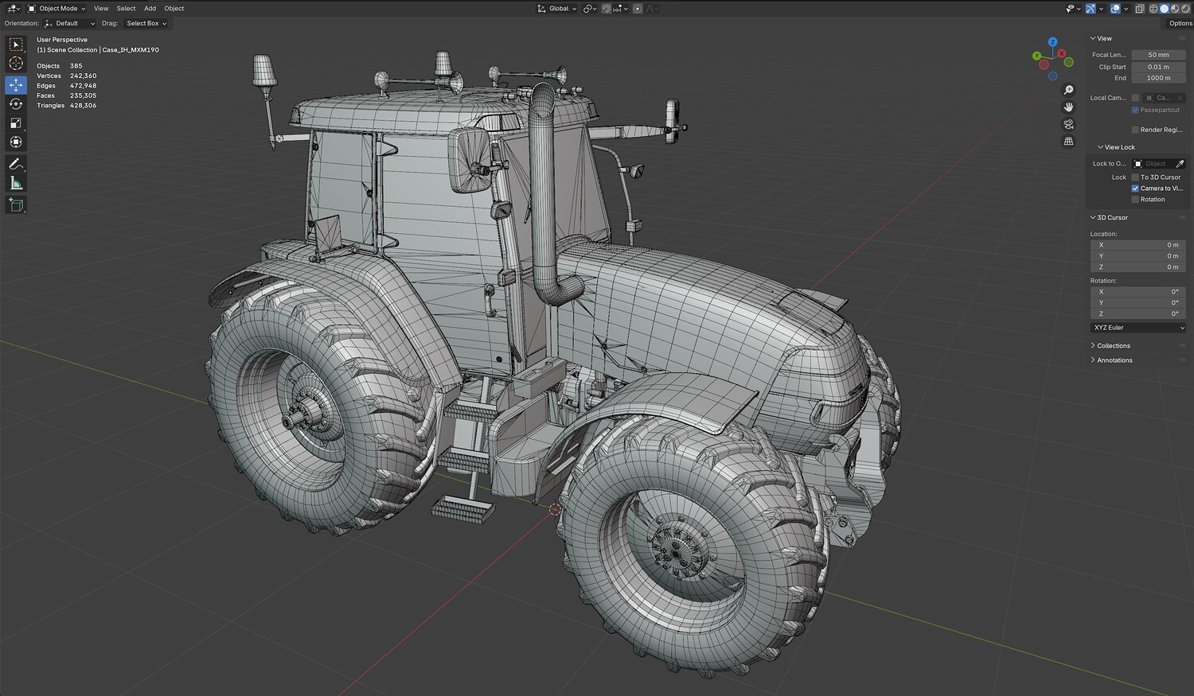
Task: Open the Add menu
Action: coord(150,9)
